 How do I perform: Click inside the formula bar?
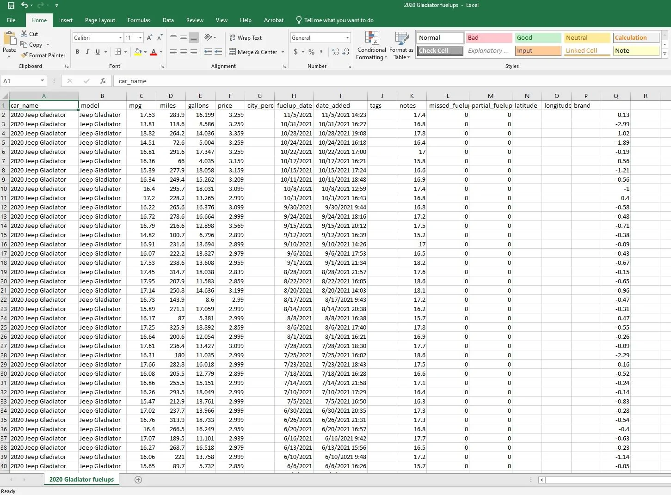click(392, 81)
